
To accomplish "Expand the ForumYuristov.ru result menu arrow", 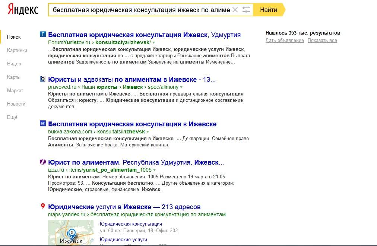I will pos(153,43).
